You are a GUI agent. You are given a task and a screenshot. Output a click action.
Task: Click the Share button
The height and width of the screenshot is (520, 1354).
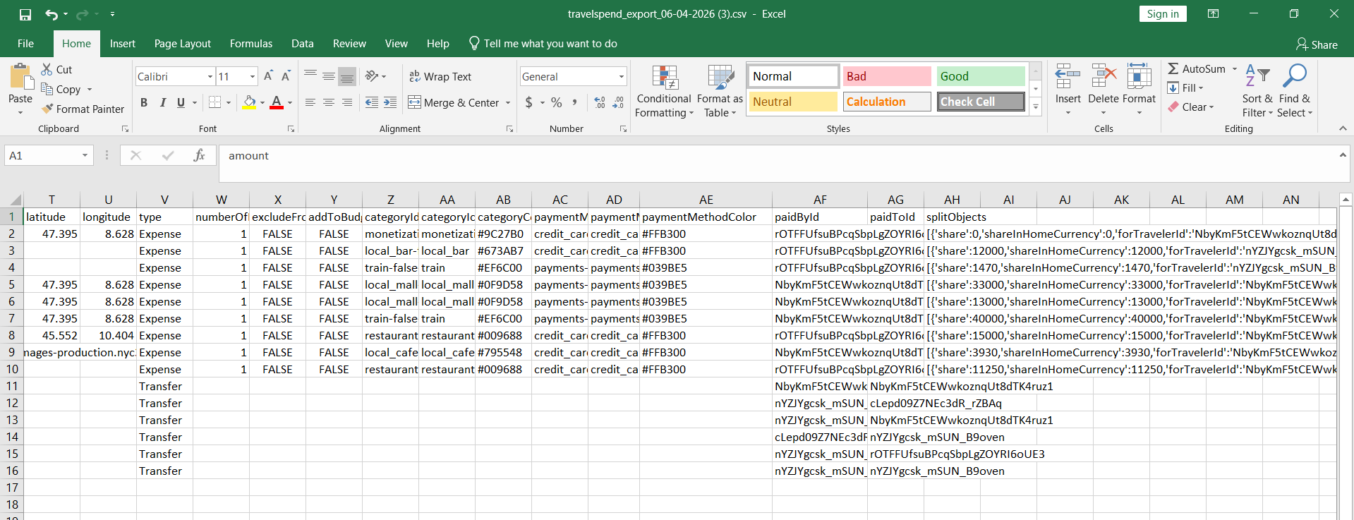(1317, 44)
